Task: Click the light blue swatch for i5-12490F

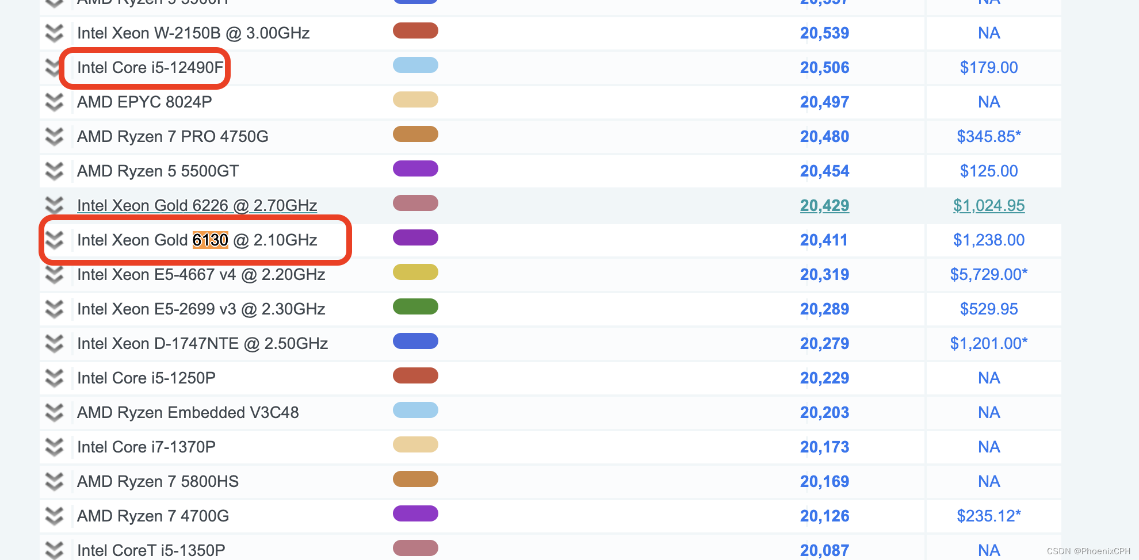Action: coord(415,65)
